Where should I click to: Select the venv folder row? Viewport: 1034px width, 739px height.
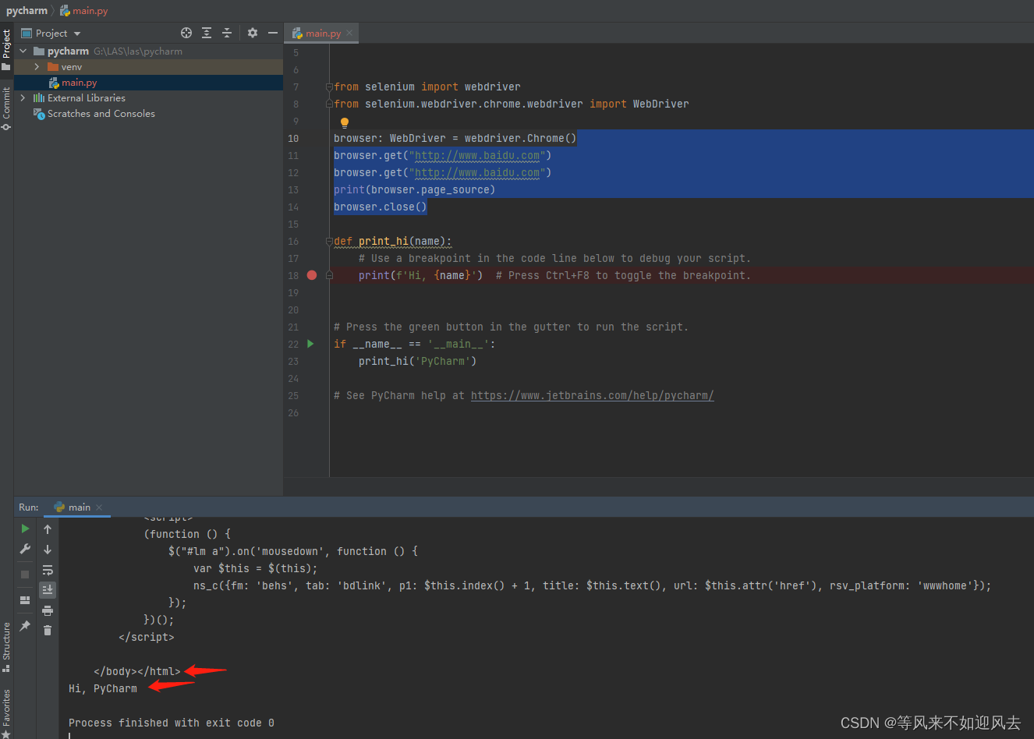click(148, 67)
